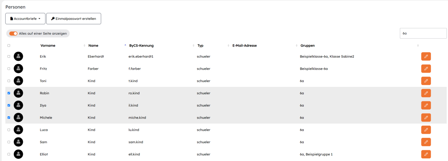Open the Accountbriefe dropdown

click(25, 19)
